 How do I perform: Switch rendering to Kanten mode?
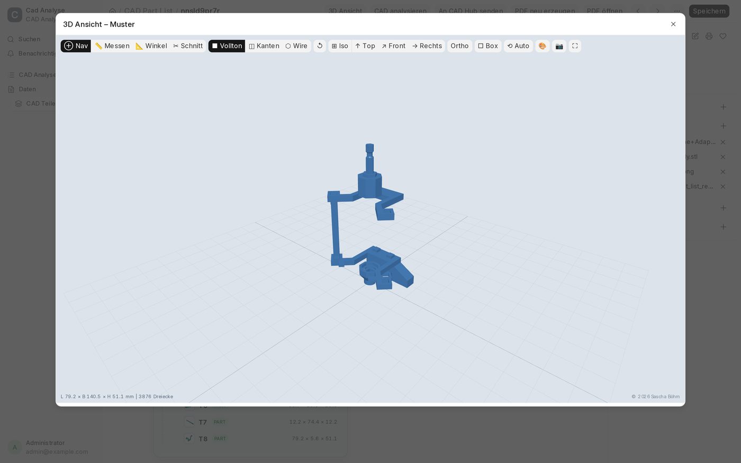264,46
